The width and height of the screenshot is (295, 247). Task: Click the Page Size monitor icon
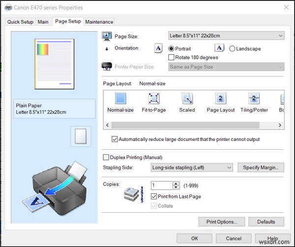[107, 36]
